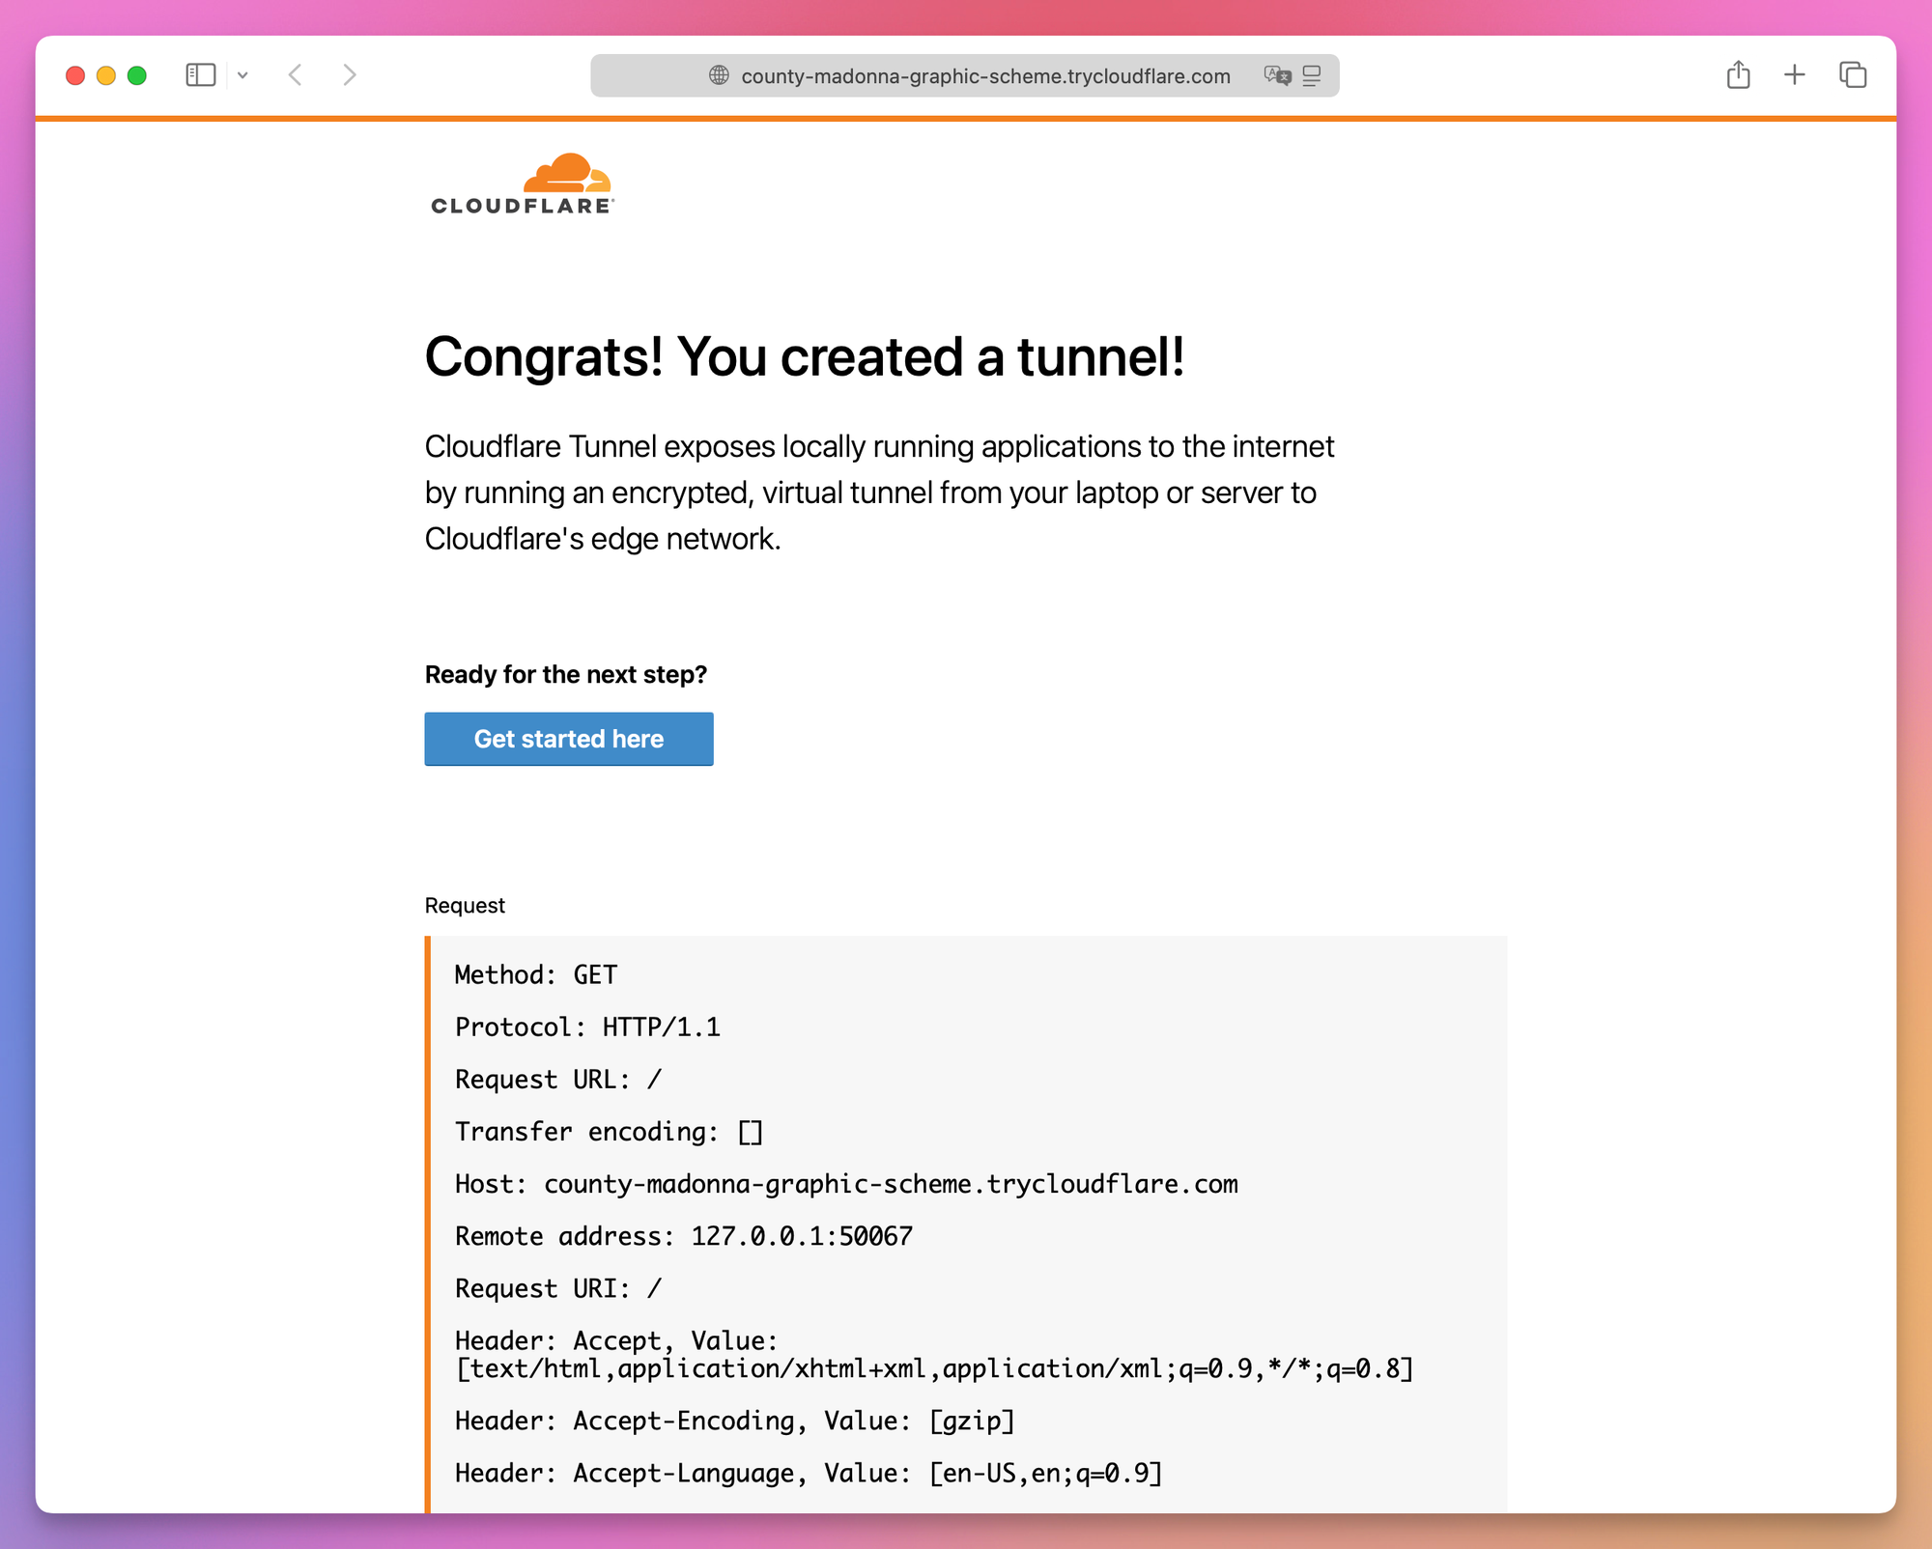The image size is (1932, 1549).
Task: Click the globe site icon in address bar
Action: pyautogui.click(x=719, y=75)
